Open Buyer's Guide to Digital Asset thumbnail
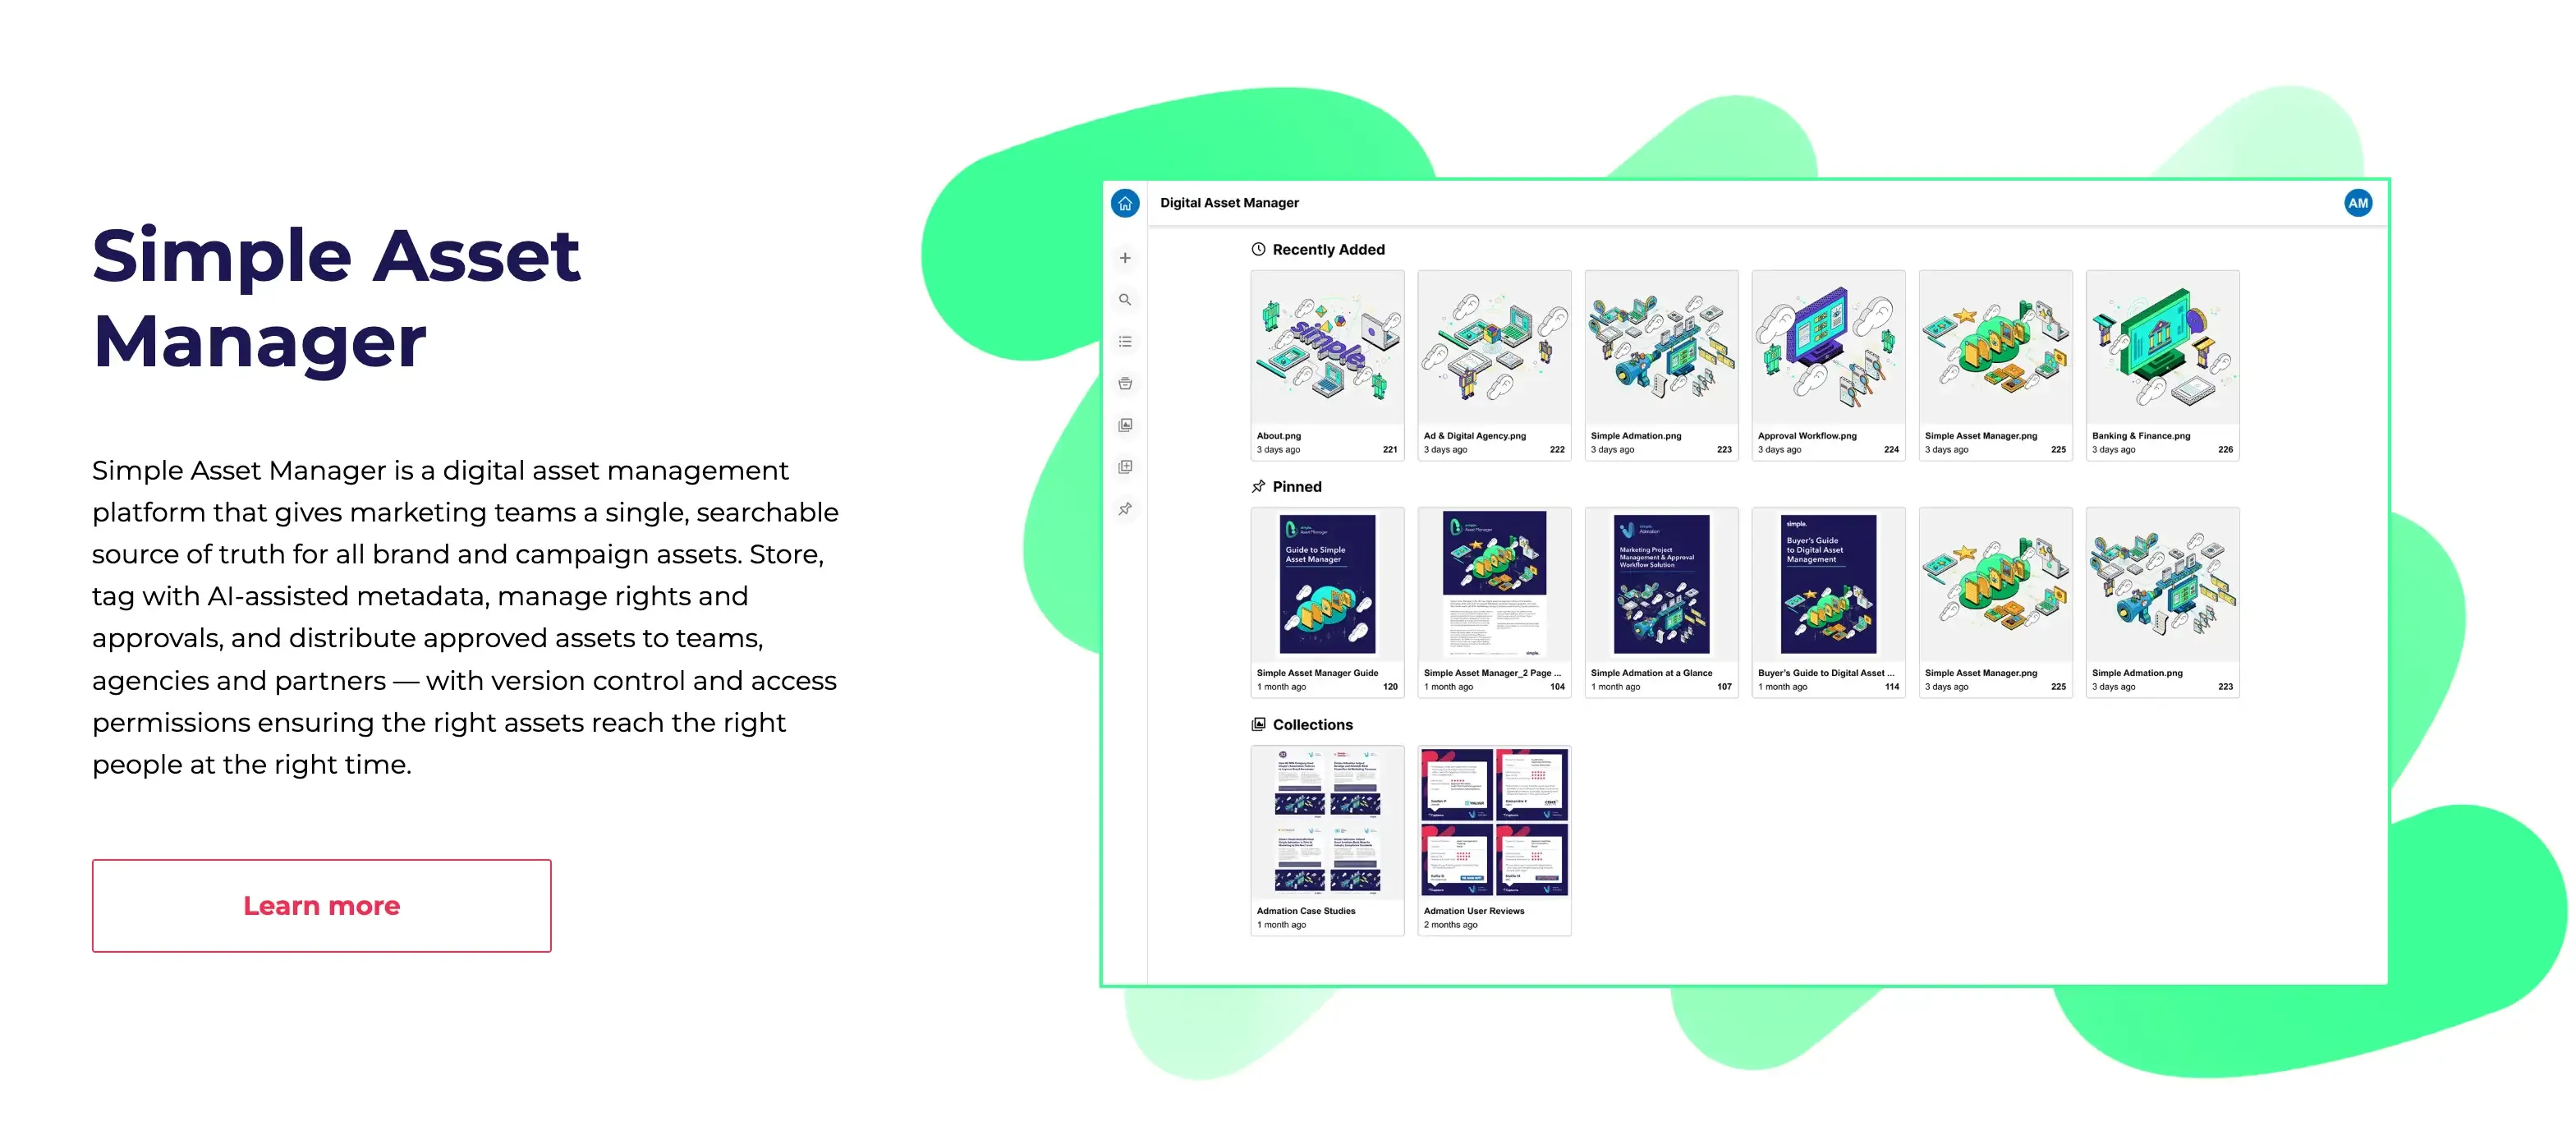Viewport: 2576px width, 1126px height. tap(1828, 585)
